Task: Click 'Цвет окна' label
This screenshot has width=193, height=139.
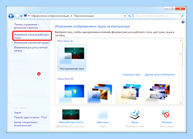Action: pos(103,122)
